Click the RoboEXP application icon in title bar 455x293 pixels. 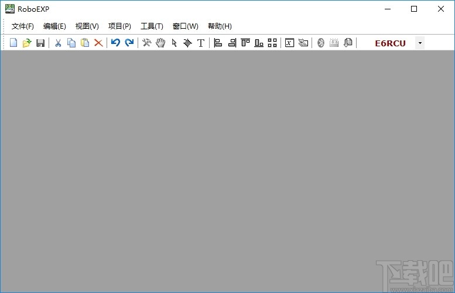click(x=10, y=9)
